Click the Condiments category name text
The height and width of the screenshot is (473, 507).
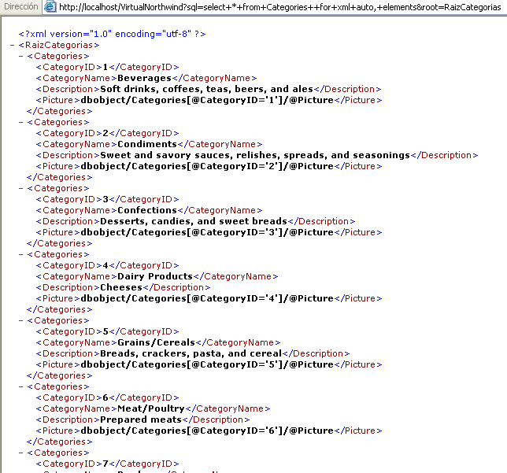(x=147, y=144)
